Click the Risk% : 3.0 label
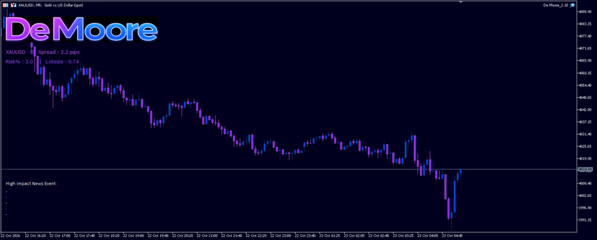The image size is (597, 240). click(x=19, y=62)
